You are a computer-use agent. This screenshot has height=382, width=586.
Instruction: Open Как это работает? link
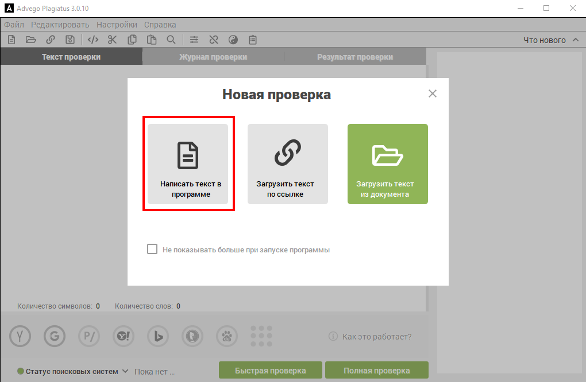click(377, 337)
